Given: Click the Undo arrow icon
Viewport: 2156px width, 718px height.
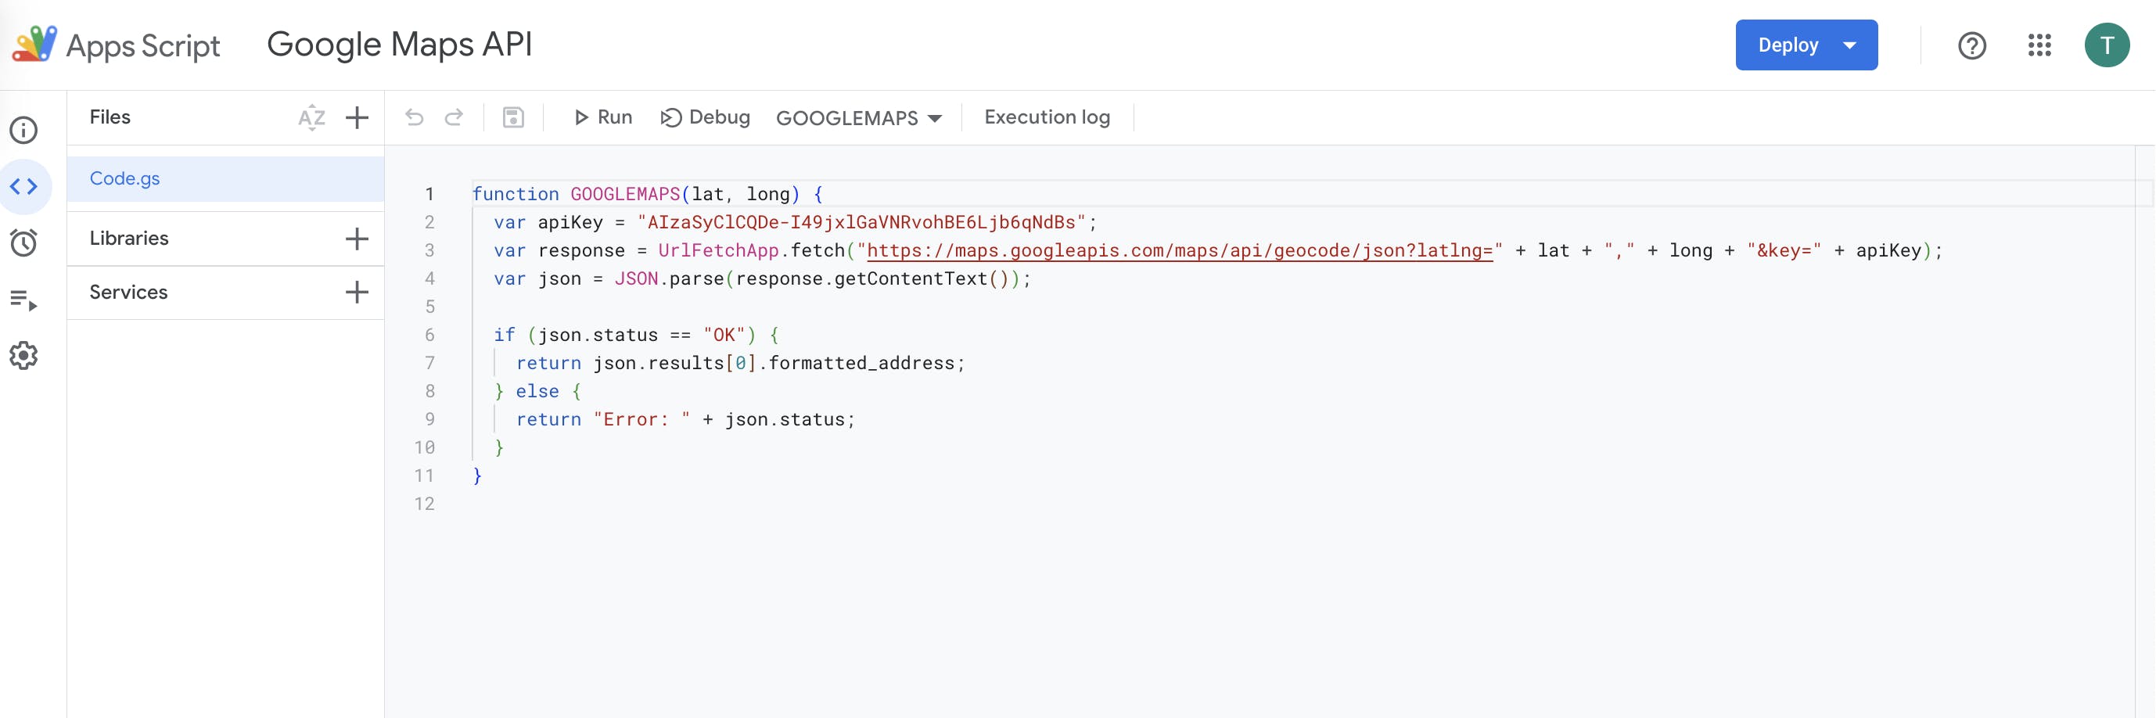Looking at the screenshot, I should pos(415,117).
